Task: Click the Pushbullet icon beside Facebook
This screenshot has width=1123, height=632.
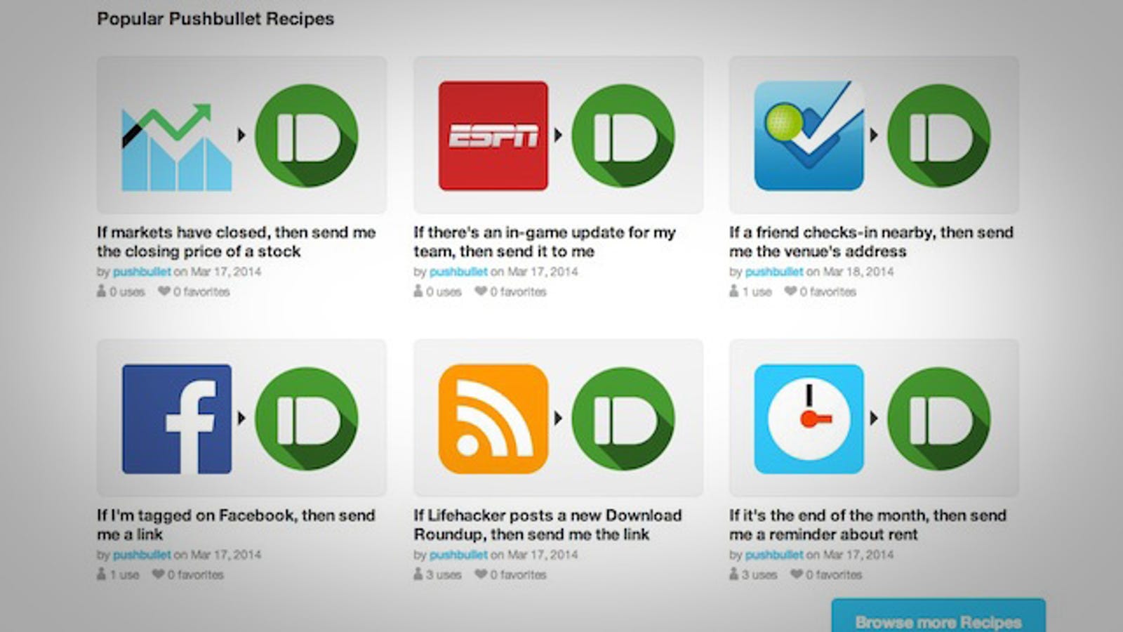Action: pos(307,419)
